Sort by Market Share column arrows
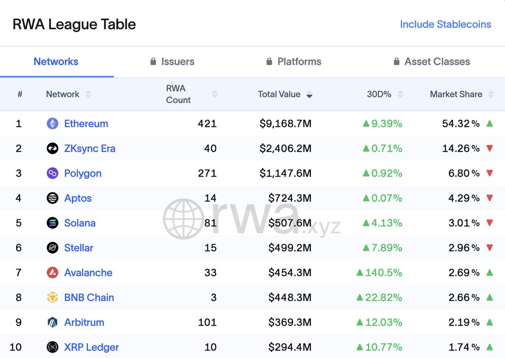The width and height of the screenshot is (505, 358). coord(491,94)
